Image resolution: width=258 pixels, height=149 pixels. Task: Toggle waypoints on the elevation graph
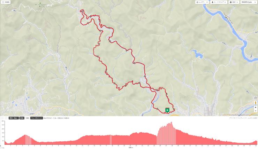(37, 118)
